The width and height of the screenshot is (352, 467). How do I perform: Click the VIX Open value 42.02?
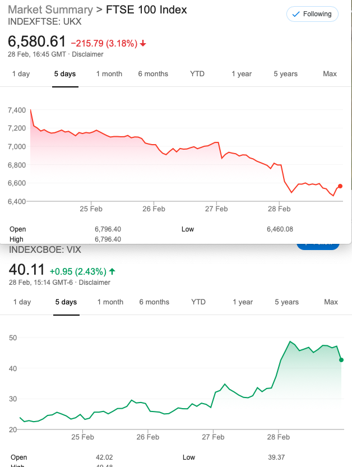[x=104, y=457]
